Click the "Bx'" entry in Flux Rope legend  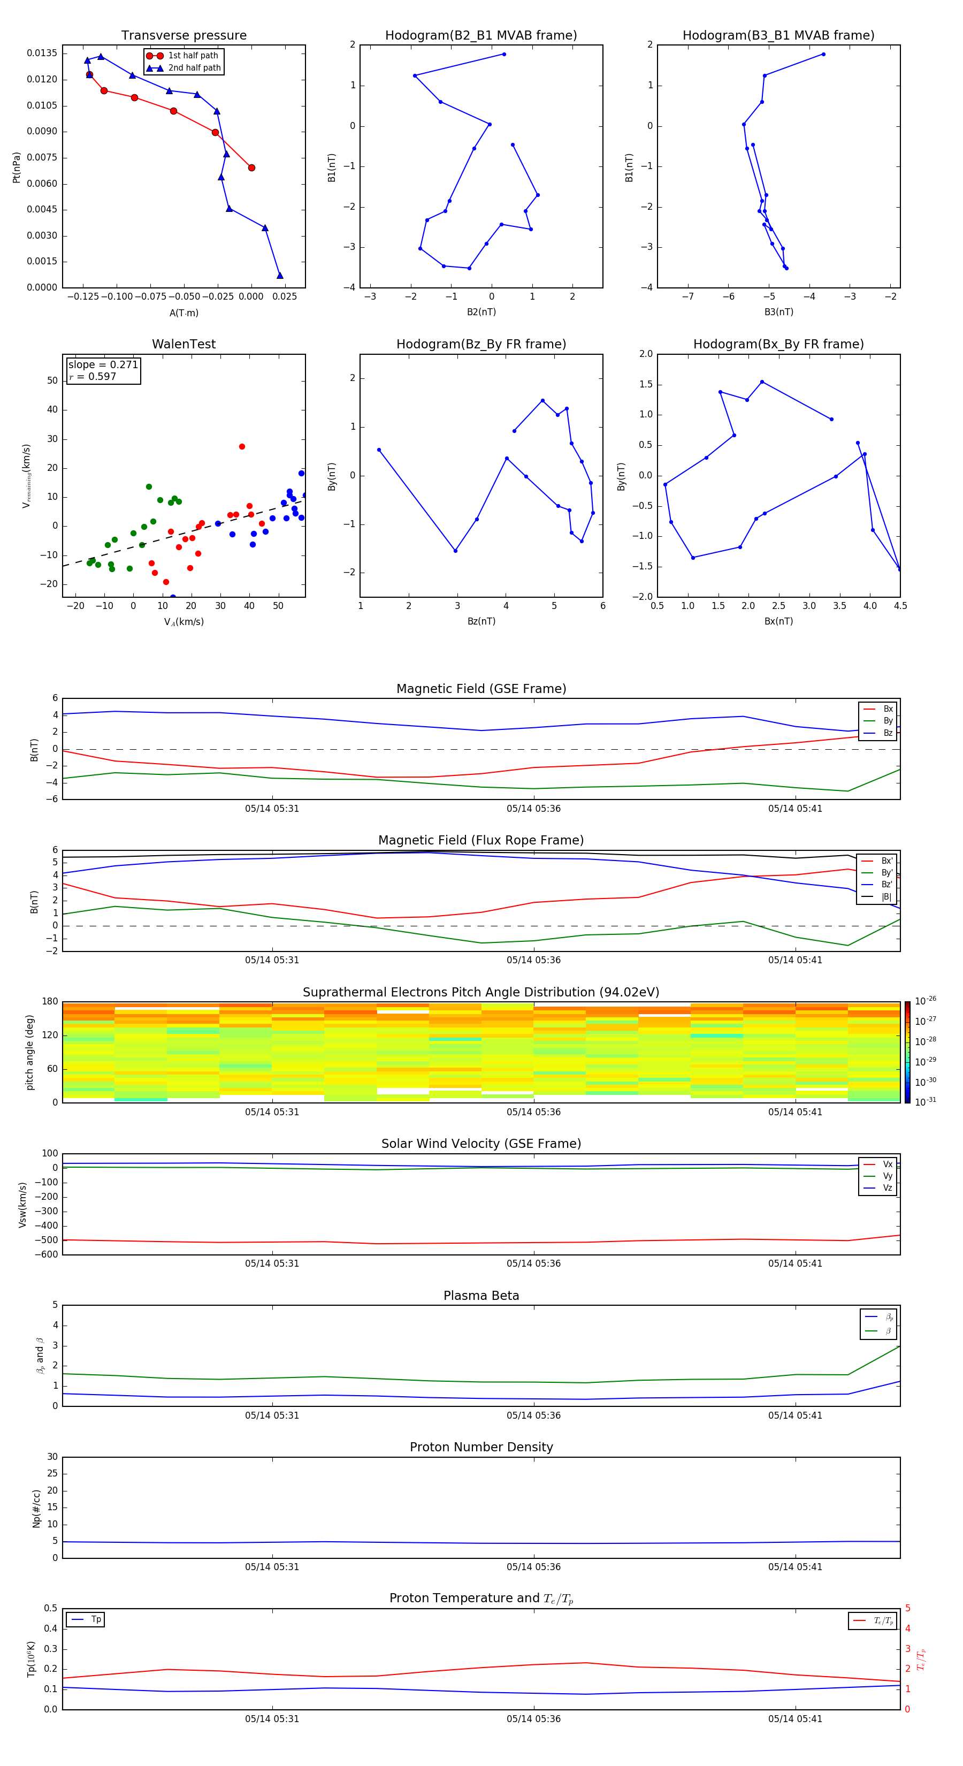point(878,861)
